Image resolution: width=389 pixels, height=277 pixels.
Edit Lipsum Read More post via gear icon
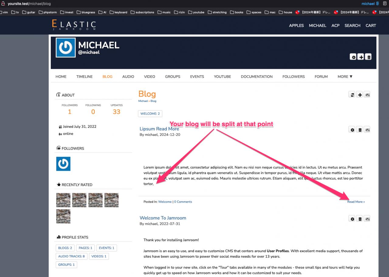point(352,130)
